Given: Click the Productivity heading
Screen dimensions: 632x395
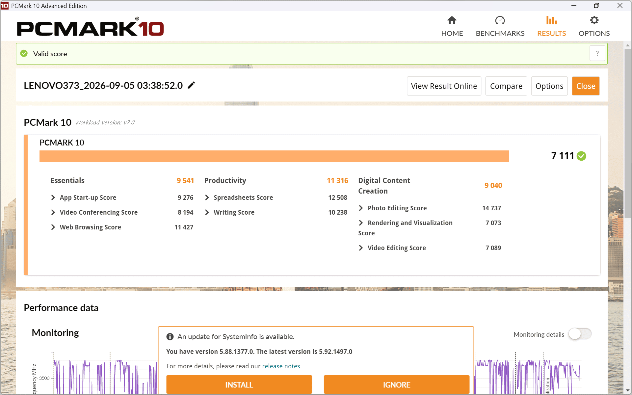Looking at the screenshot, I should tap(225, 180).
